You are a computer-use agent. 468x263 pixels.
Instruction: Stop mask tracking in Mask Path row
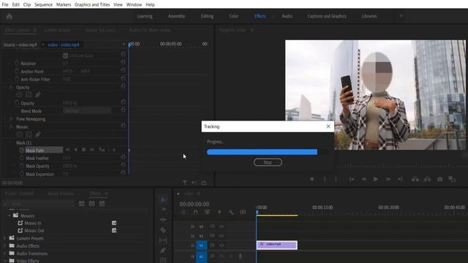pyautogui.click(x=84, y=150)
